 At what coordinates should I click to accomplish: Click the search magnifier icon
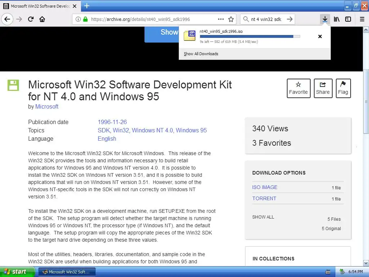coord(246,19)
